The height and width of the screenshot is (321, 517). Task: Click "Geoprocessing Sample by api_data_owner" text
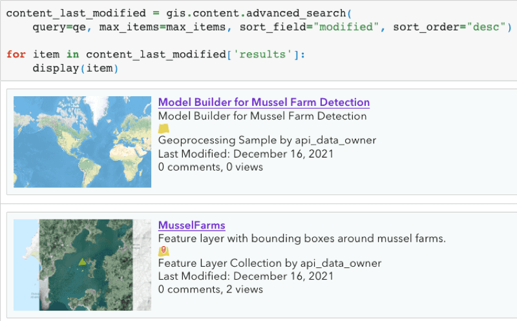[267, 140]
